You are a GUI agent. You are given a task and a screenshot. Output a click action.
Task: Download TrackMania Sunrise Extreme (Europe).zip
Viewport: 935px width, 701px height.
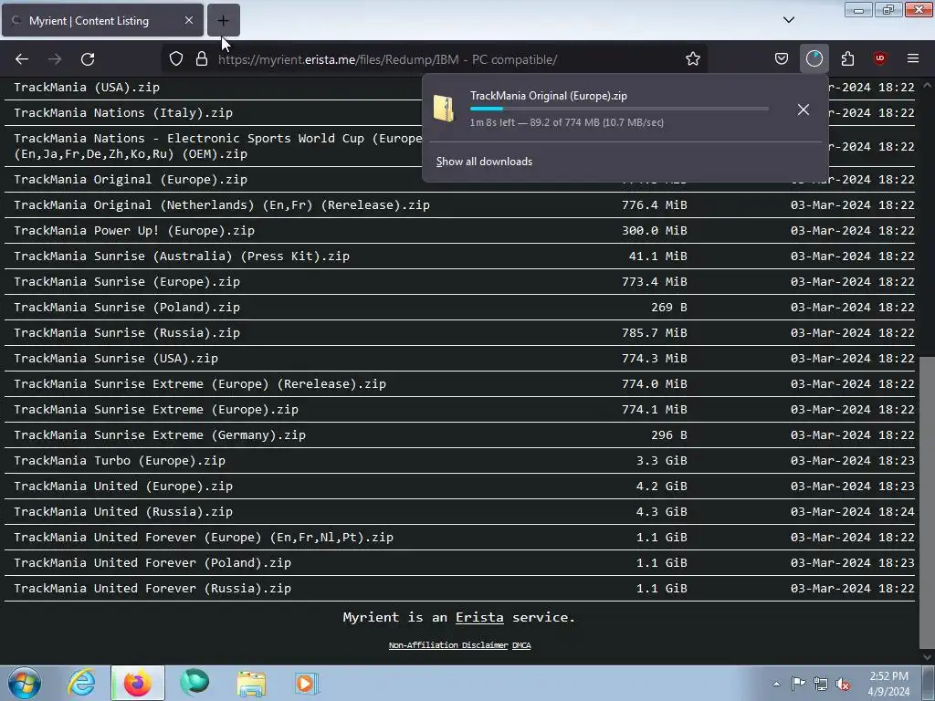tap(156, 410)
